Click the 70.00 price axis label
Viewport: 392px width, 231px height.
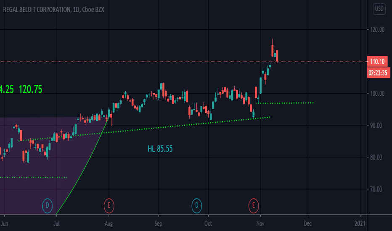tap(376, 189)
